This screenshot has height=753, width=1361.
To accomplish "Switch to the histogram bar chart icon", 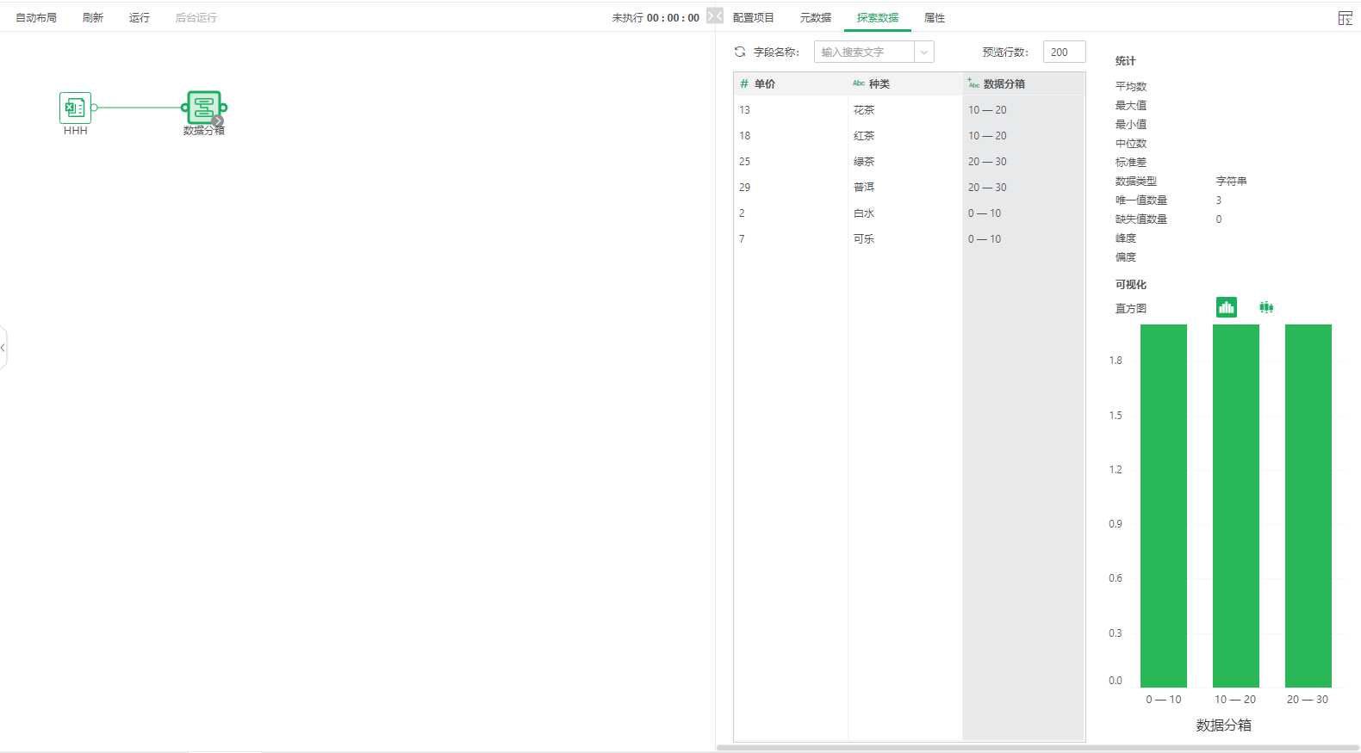I will [x=1226, y=307].
